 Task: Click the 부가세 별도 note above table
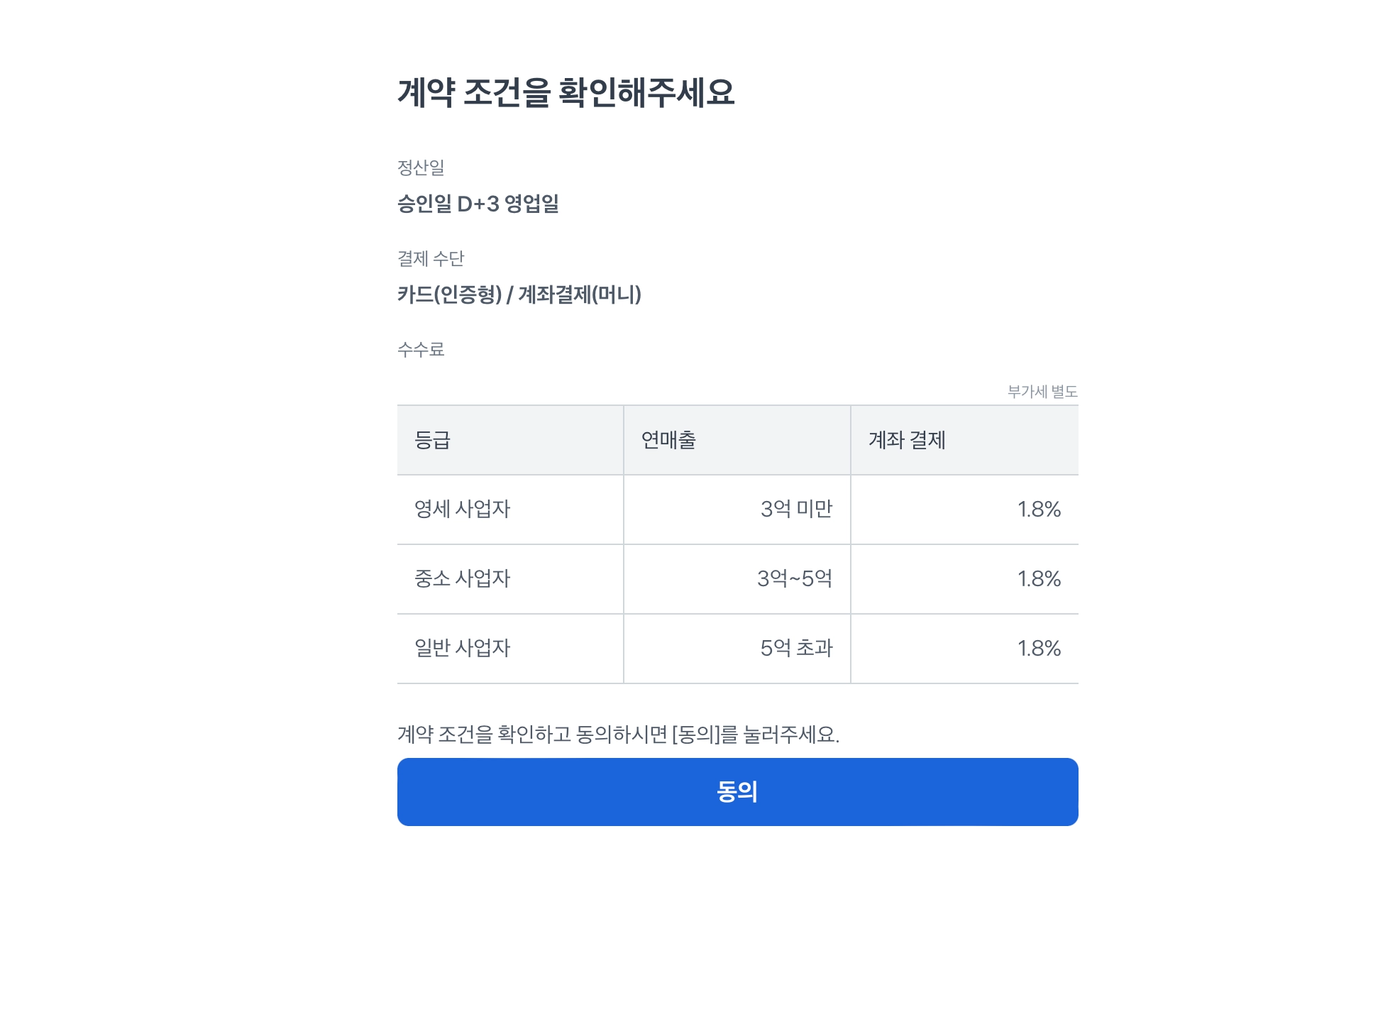(1042, 391)
